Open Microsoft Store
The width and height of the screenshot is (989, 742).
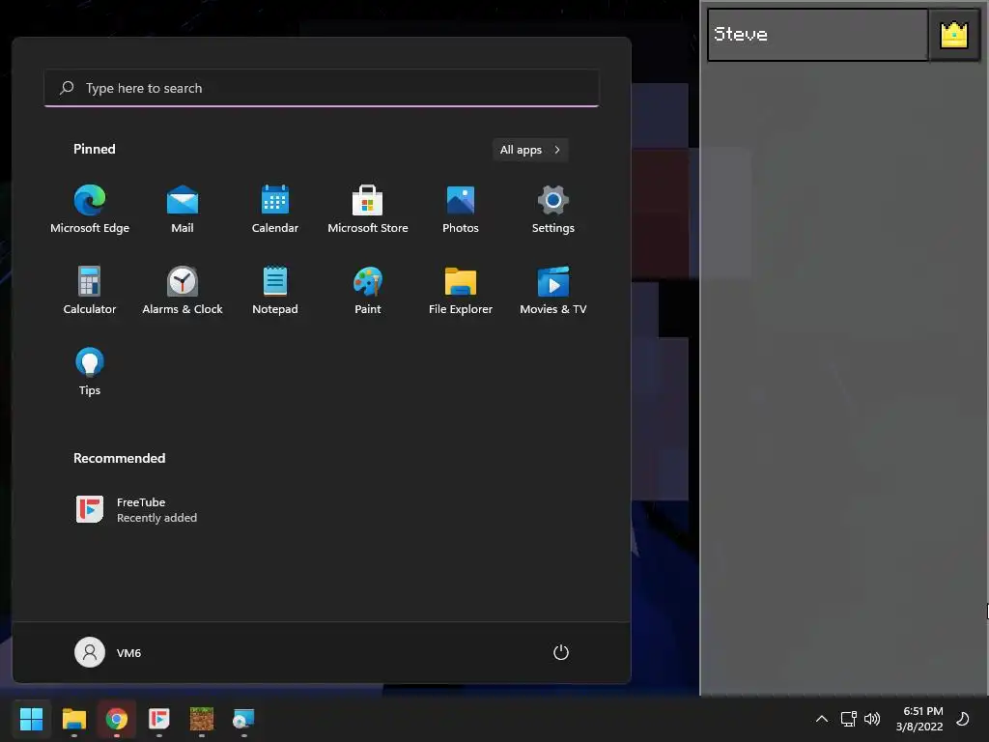coord(368,210)
